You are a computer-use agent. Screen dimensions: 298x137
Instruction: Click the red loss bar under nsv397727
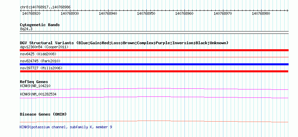coord(154,71)
